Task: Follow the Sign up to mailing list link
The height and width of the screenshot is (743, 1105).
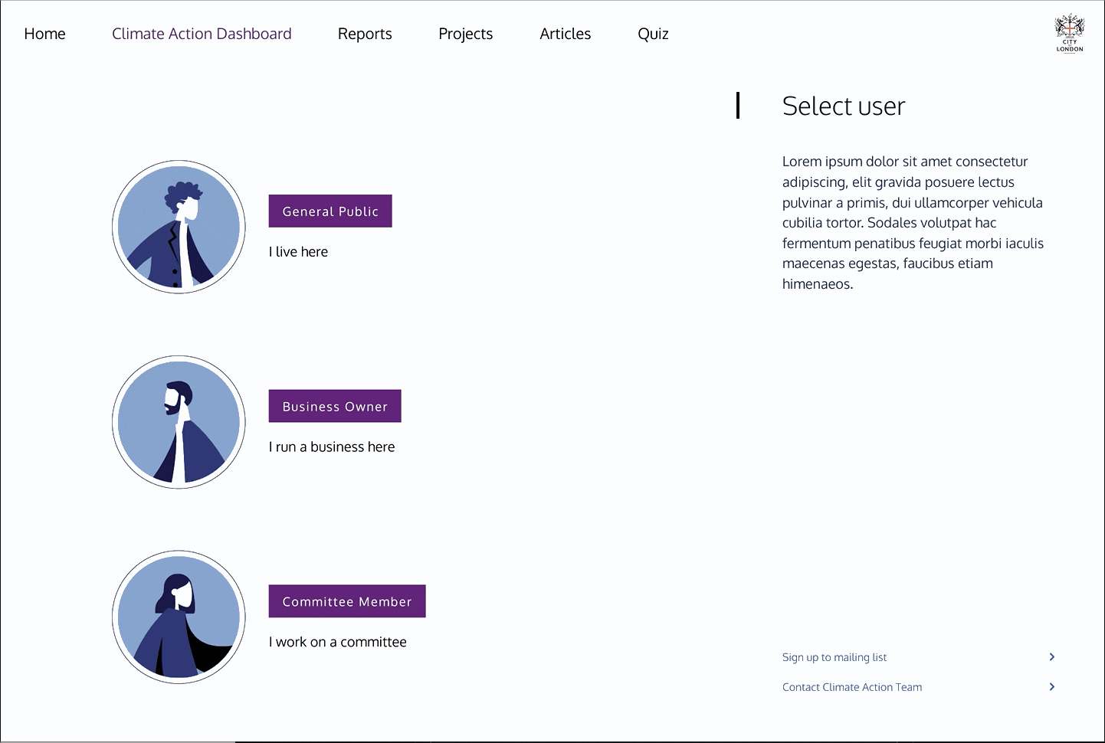Action: pos(834,657)
